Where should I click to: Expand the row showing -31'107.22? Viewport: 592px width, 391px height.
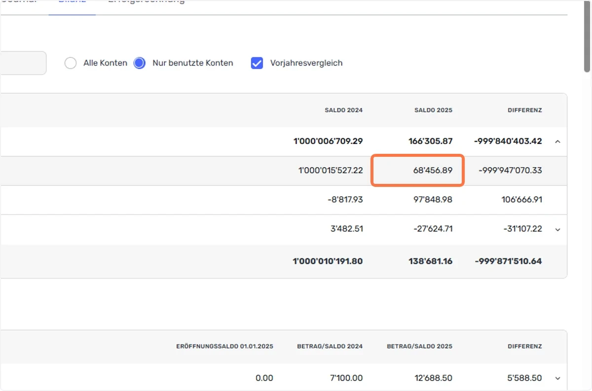click(557, 229)
